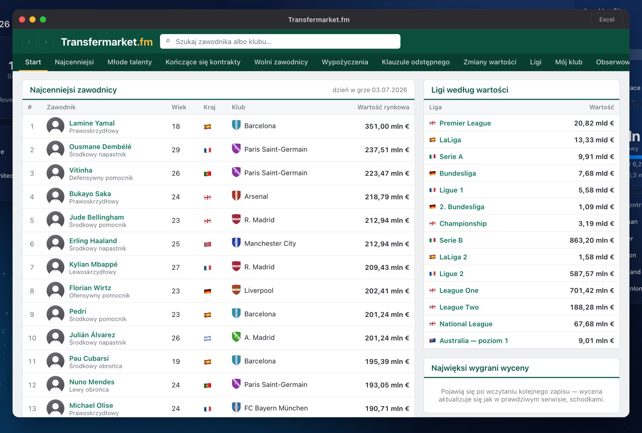Click LaLiga 2 league link

(x=453, y=257)
